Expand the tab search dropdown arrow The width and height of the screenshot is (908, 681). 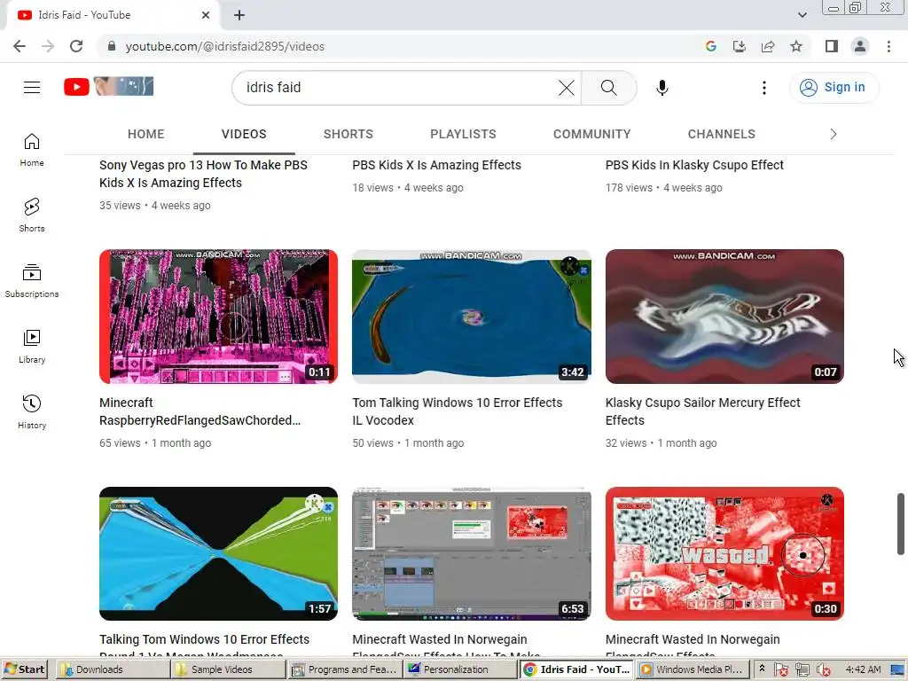tap(802, 15)
